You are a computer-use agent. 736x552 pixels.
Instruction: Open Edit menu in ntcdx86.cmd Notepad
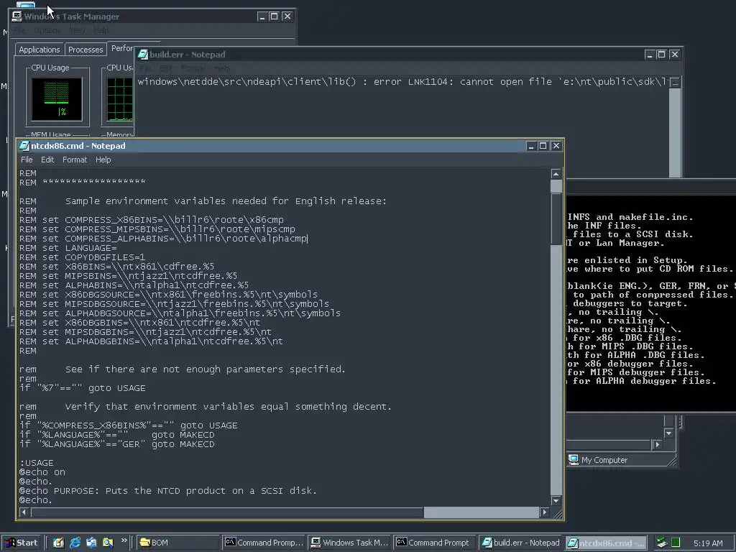tap(47, 160)
